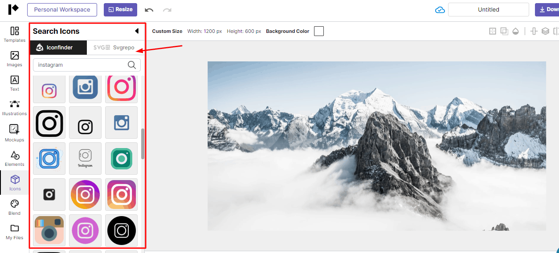Open the Templates sidebar panel

14,34
